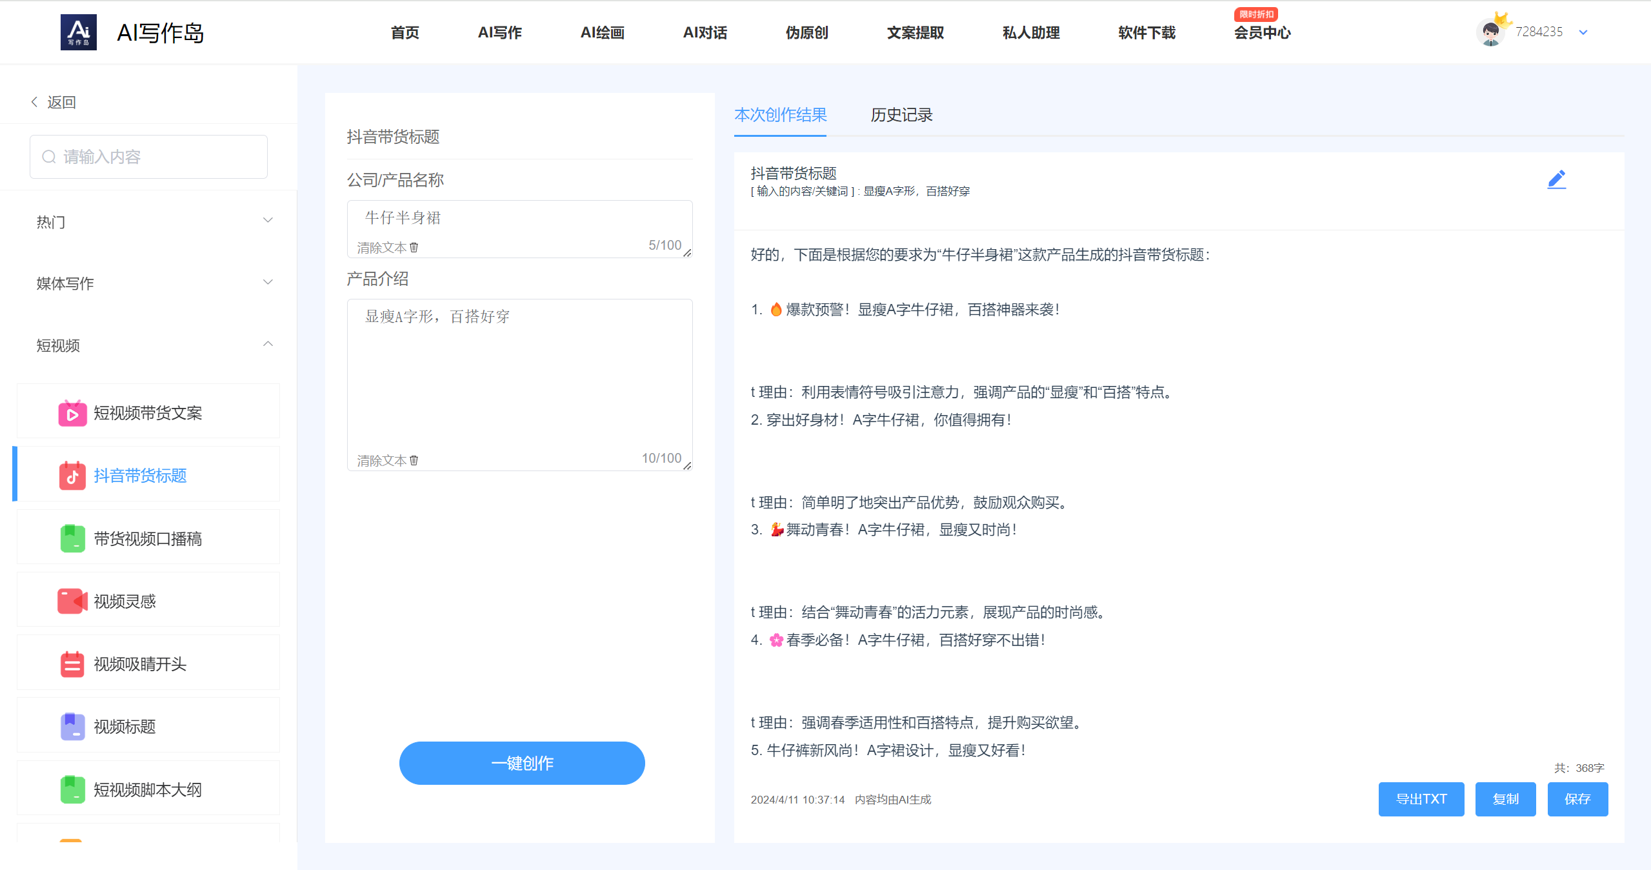Click the user avatar picture
The image size is (1651, 870).
[x=1490, y=32]
